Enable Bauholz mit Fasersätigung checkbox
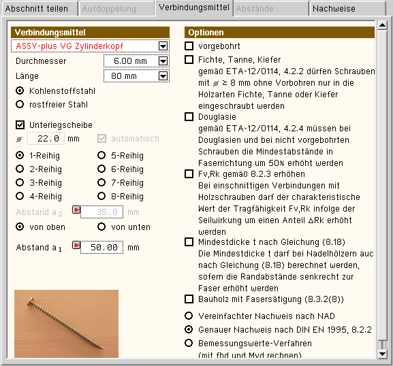The width and height of the screenshot is (393, 366). (x=189, y=299)
